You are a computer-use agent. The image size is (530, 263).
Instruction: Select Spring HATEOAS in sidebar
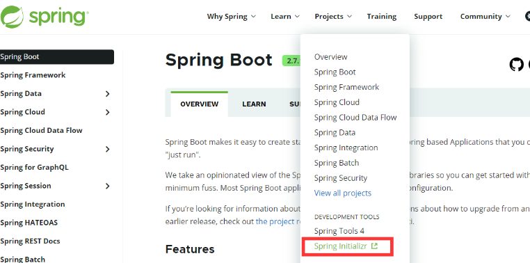[x=29, y=223]
